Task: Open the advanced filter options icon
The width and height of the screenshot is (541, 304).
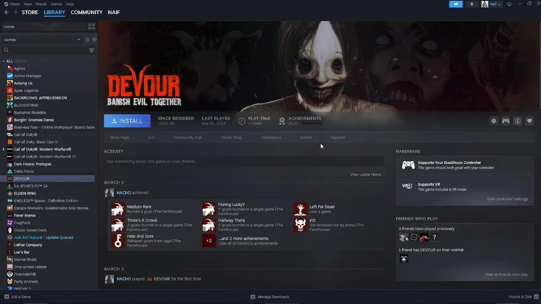Action: point(91,50)
